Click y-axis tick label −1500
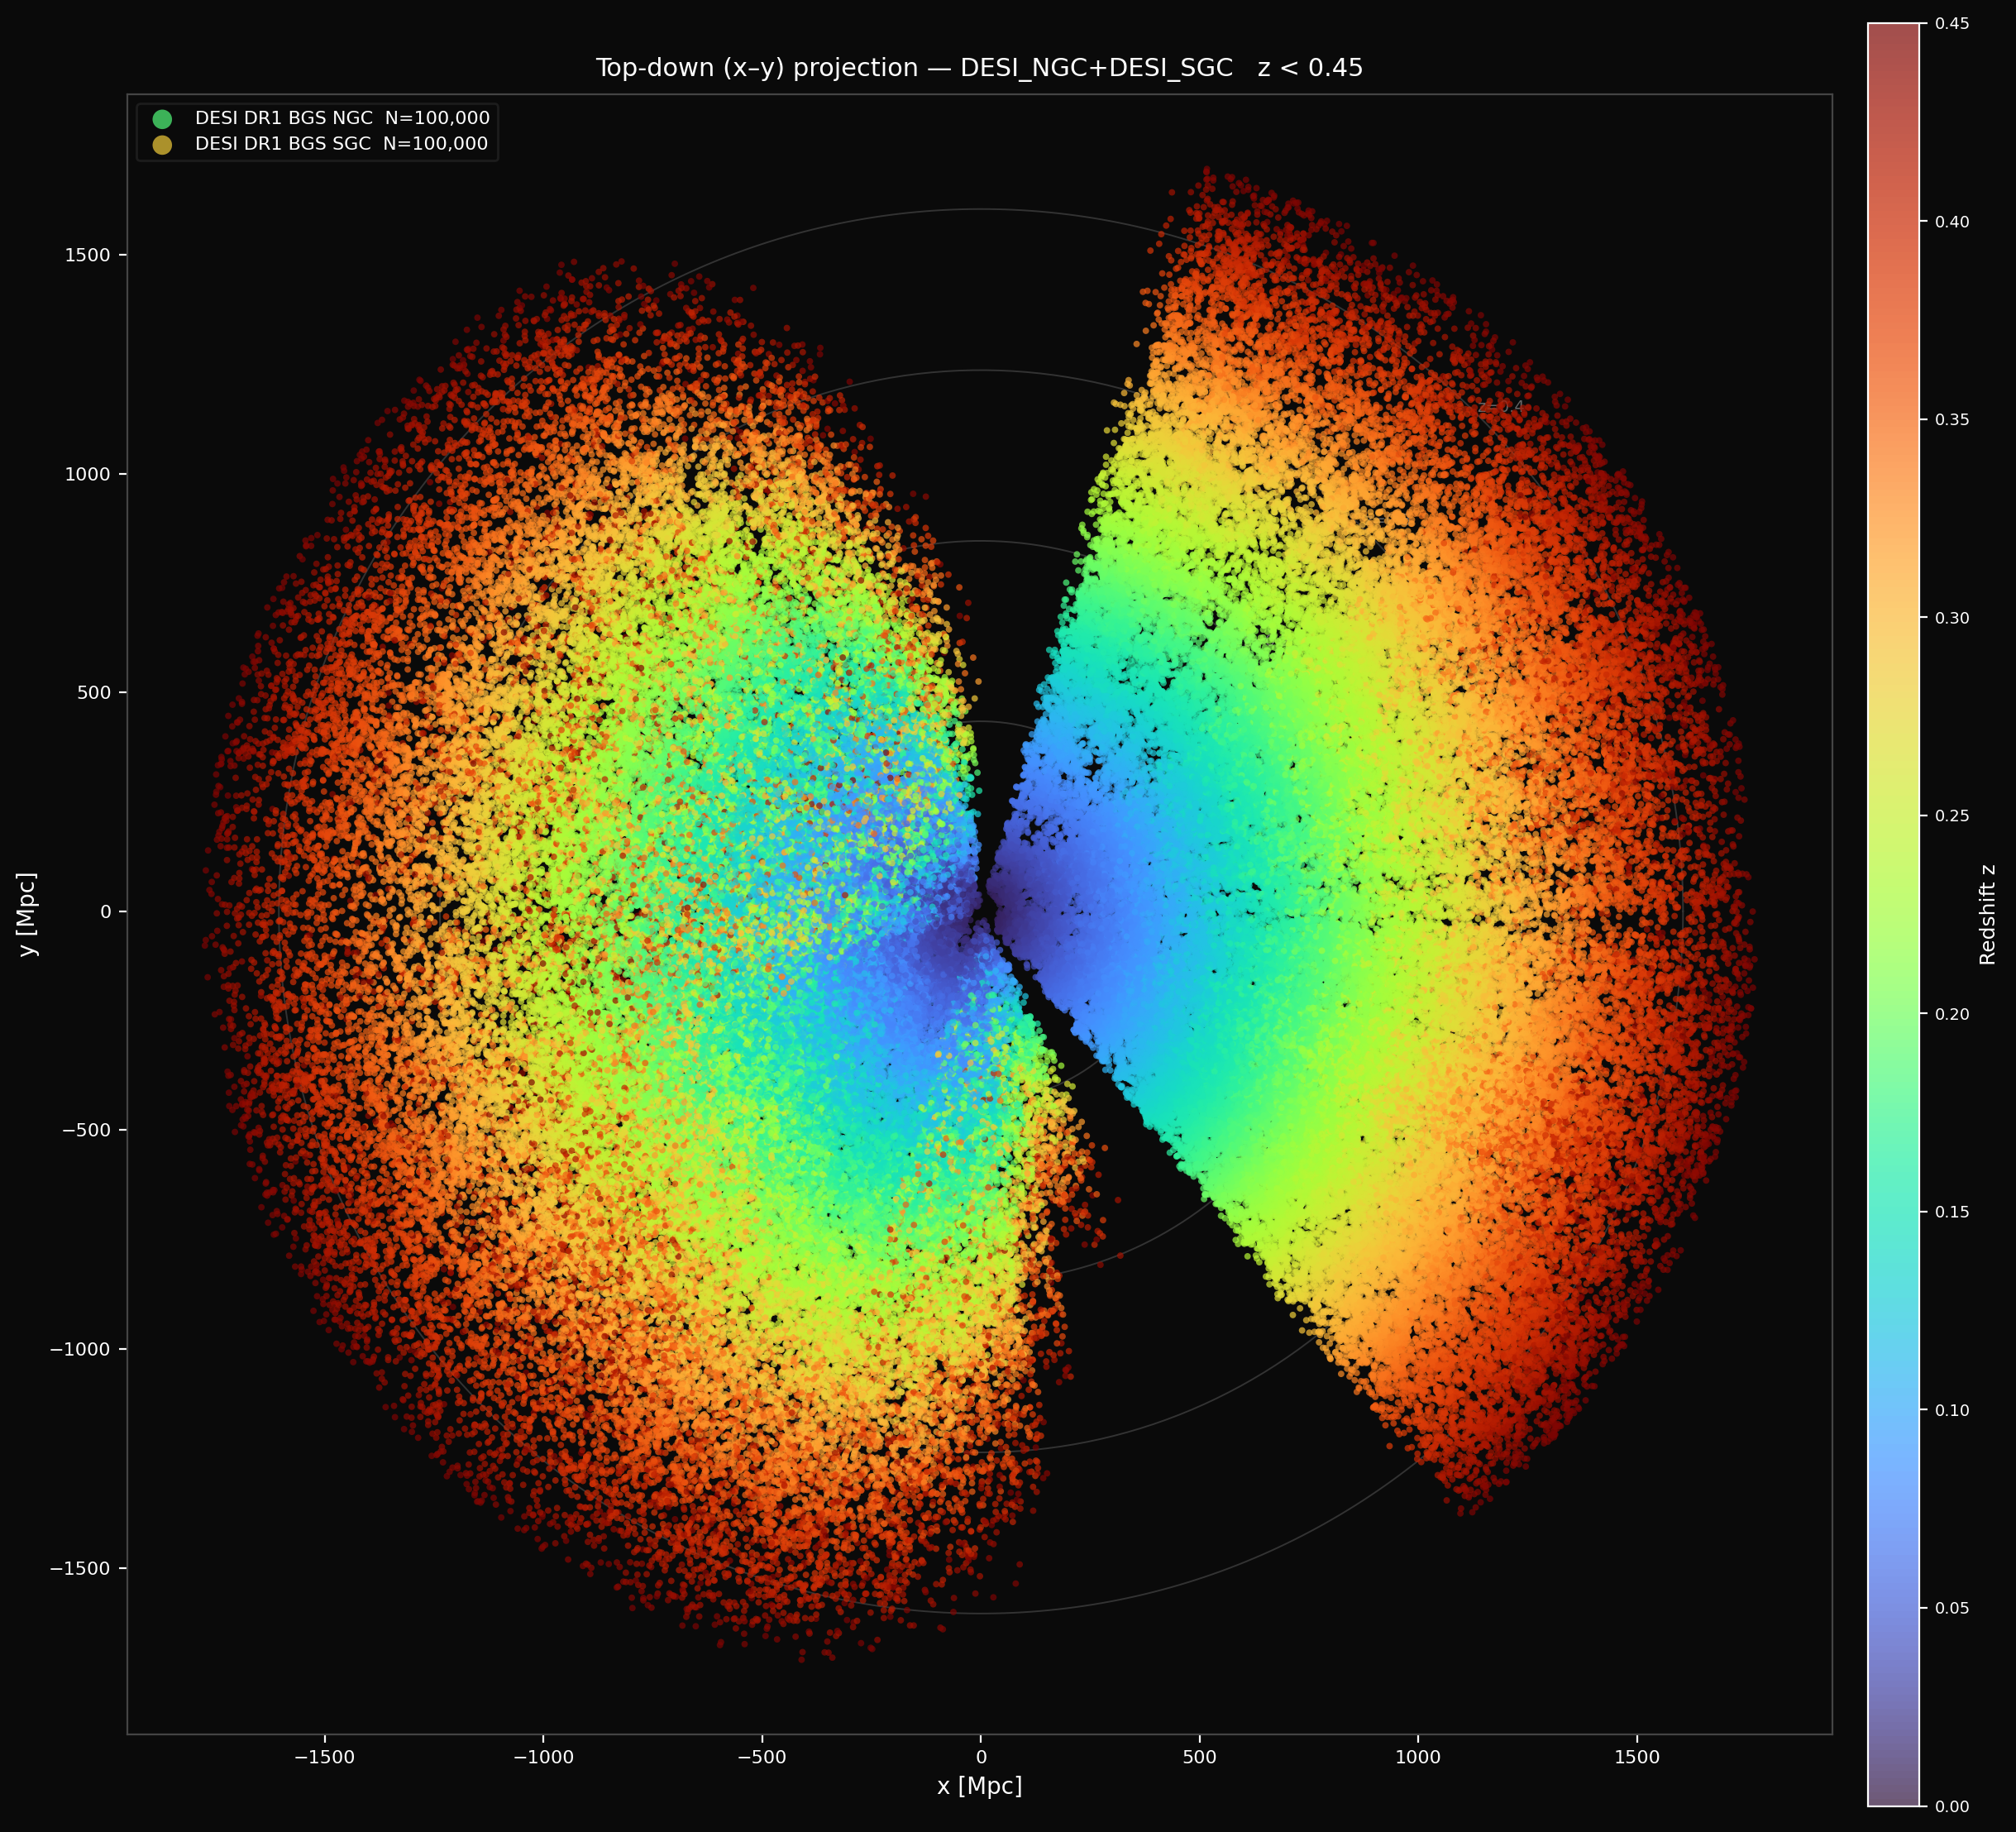Screen dimensions: 2016x1832 [80, 1568]
